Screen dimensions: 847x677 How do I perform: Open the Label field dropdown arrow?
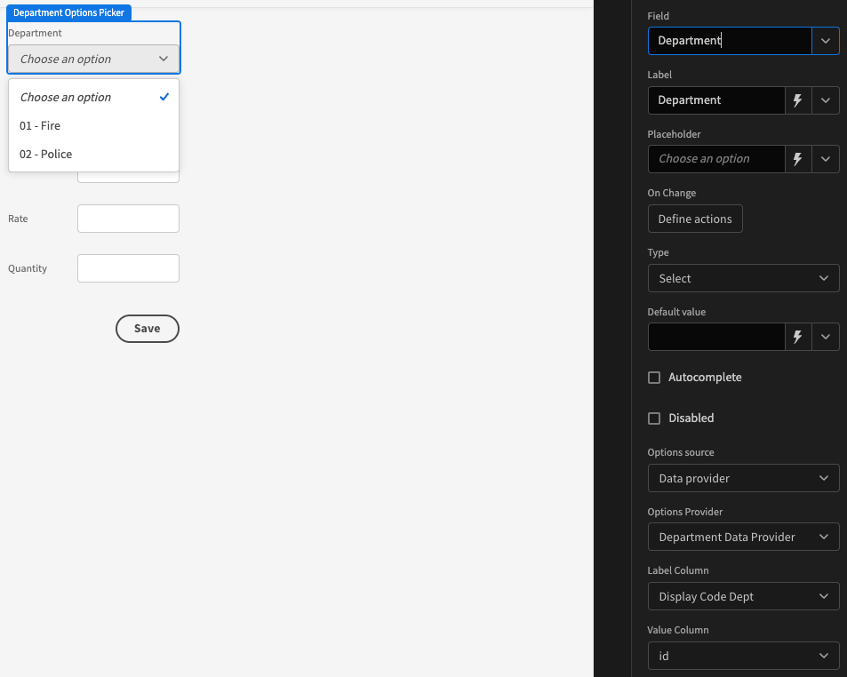tap(825, 100)
